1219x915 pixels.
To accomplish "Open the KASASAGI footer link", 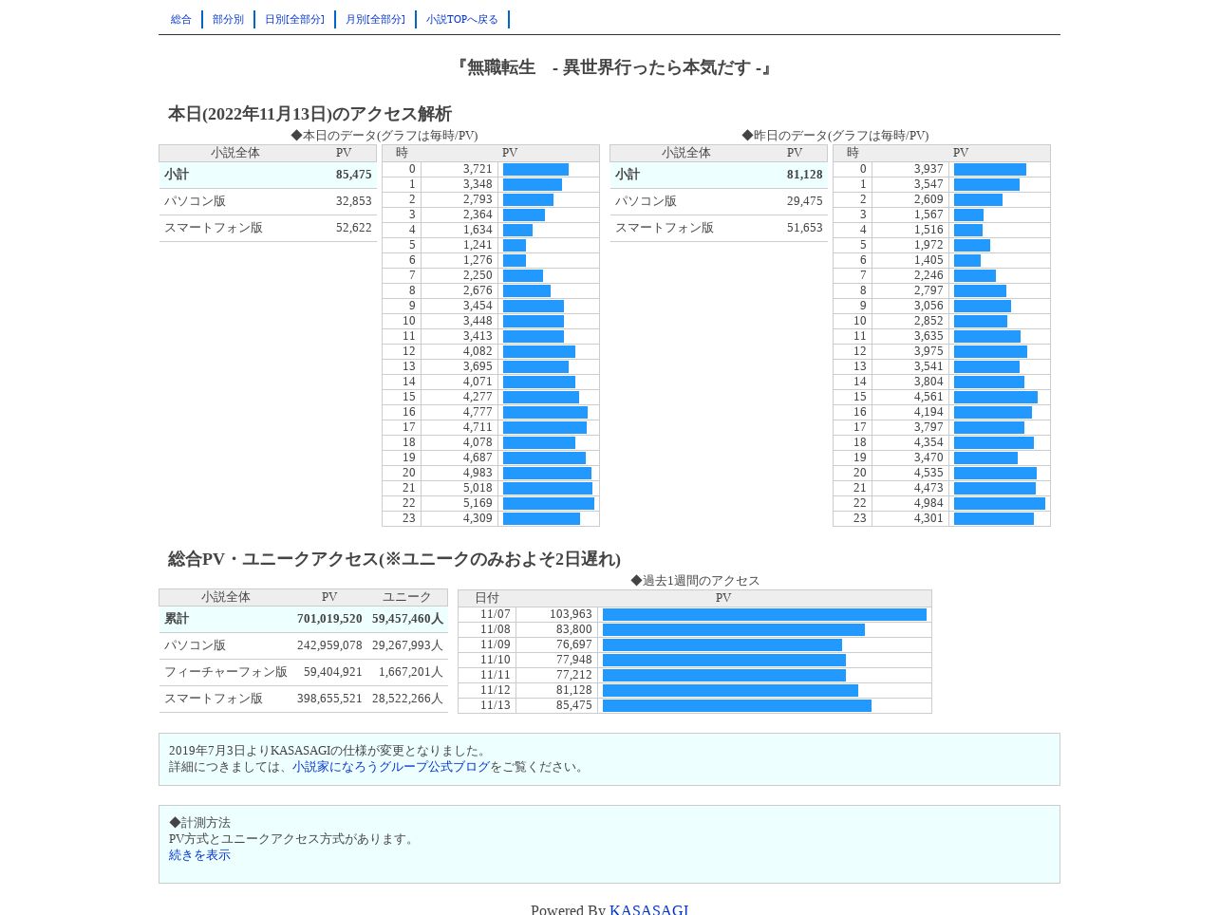I will point(649,909).
